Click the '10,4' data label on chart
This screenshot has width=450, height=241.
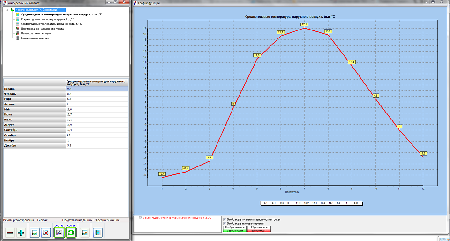tap(352, 62)
